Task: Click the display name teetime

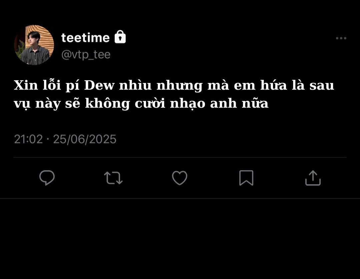Action: coord(85,37)
